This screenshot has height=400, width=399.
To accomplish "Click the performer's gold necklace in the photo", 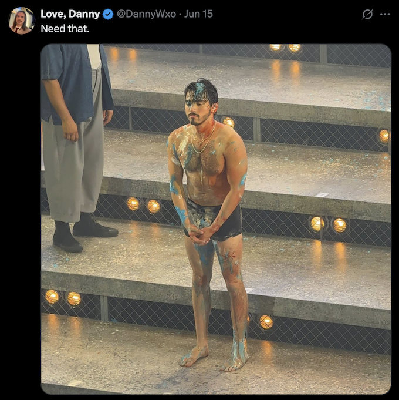I will (x=202, y=141).
